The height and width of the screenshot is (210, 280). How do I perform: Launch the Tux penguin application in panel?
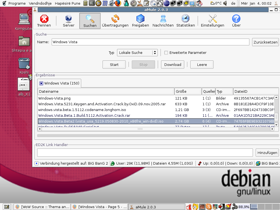tap(126, 3)
